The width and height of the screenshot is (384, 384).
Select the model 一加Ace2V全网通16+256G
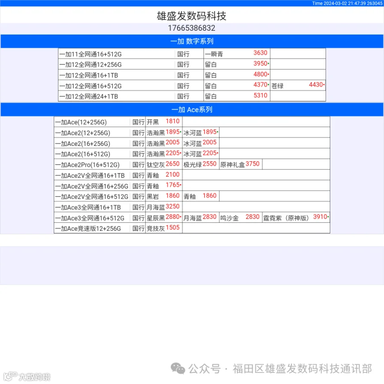92,186
